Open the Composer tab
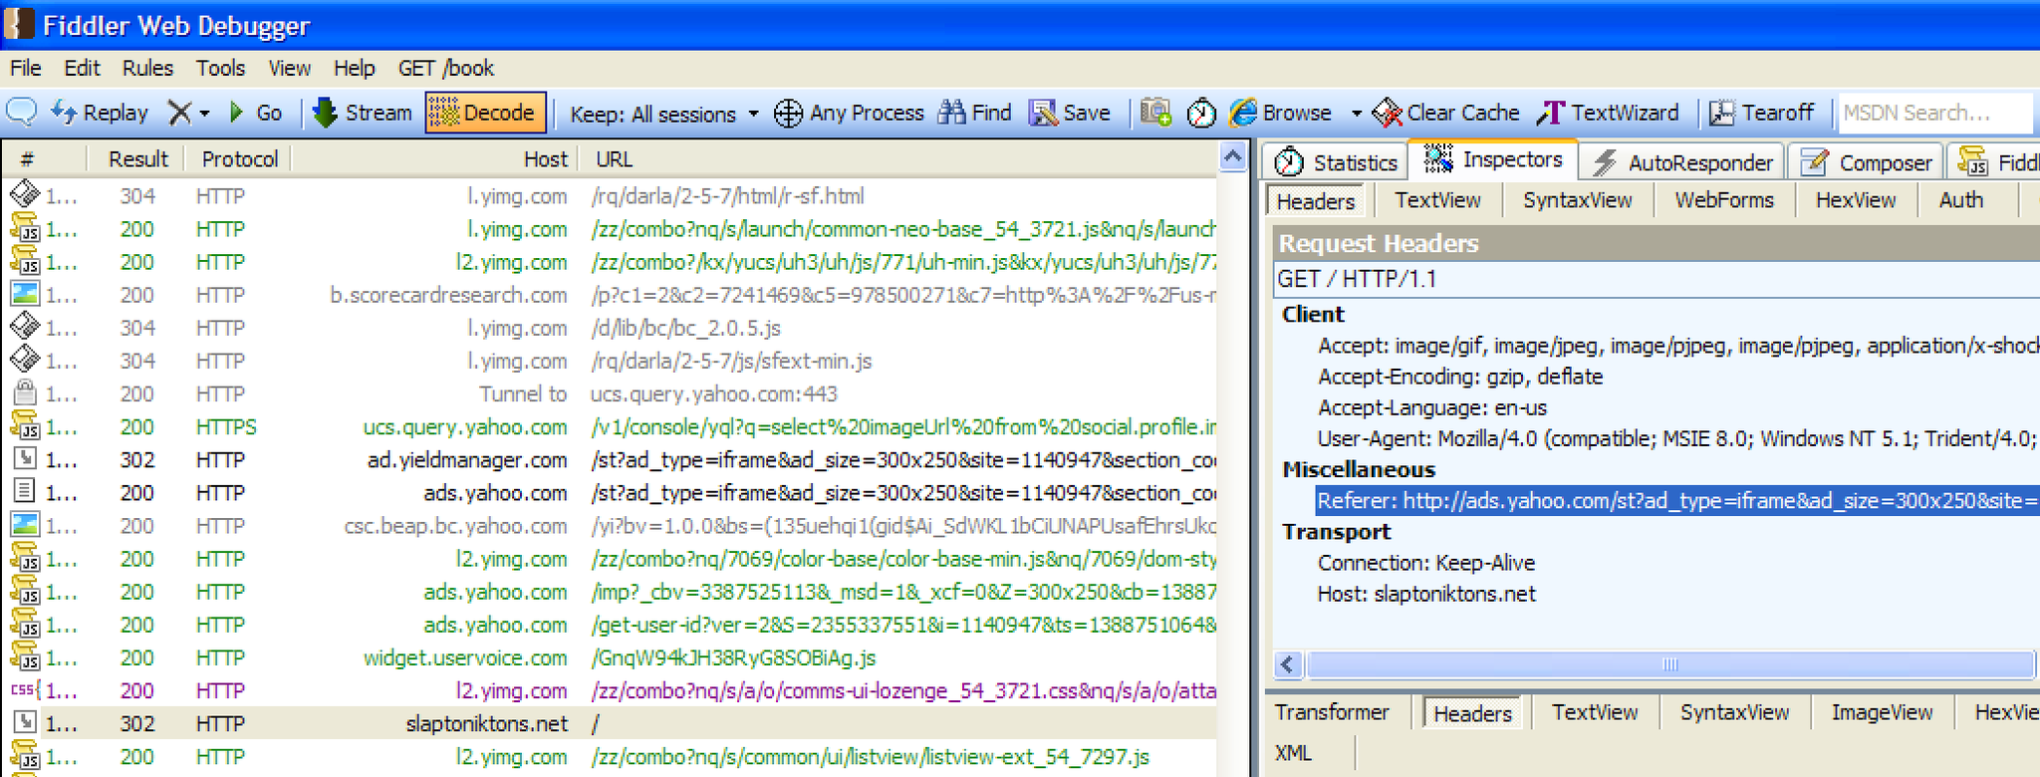This screenshot has width=2040, height=777. (1866, 162)
